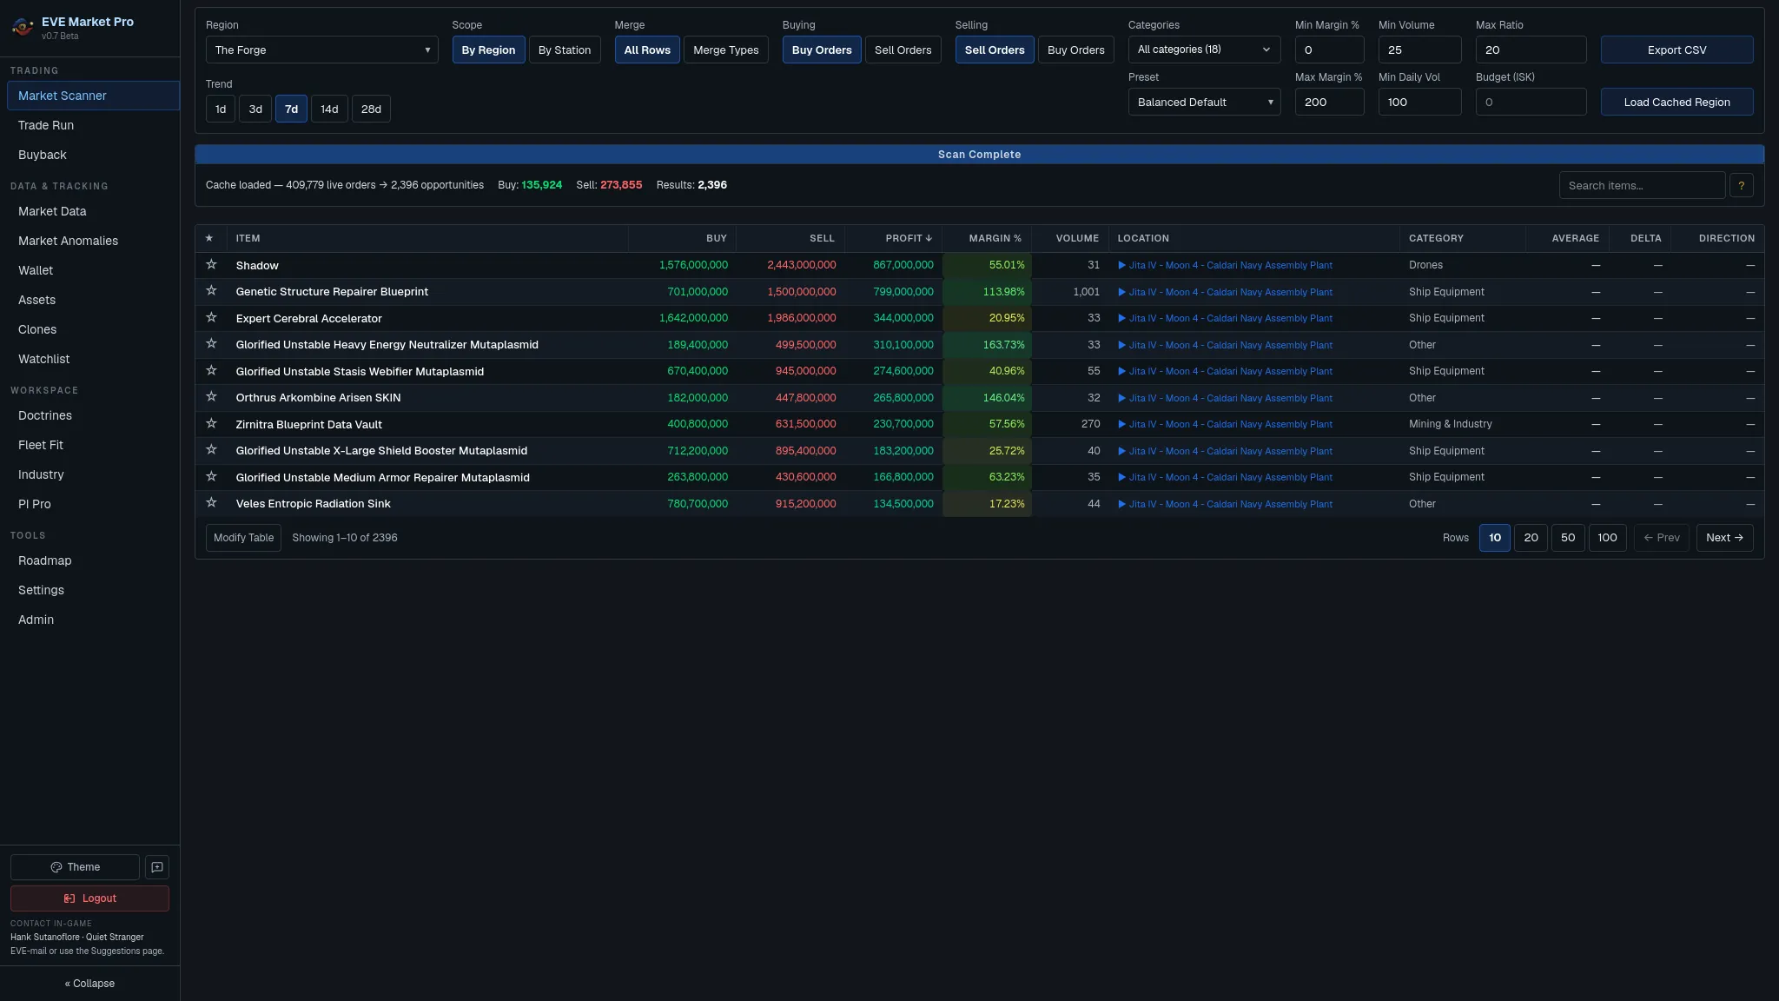Open the Theme picker
The height and width of the screenshot is (1001, 1779).
[75, 867]
